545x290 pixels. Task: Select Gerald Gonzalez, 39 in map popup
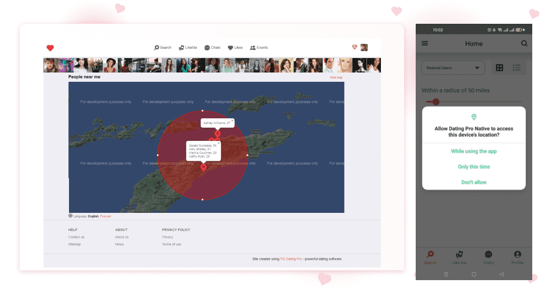coord(202,146)
